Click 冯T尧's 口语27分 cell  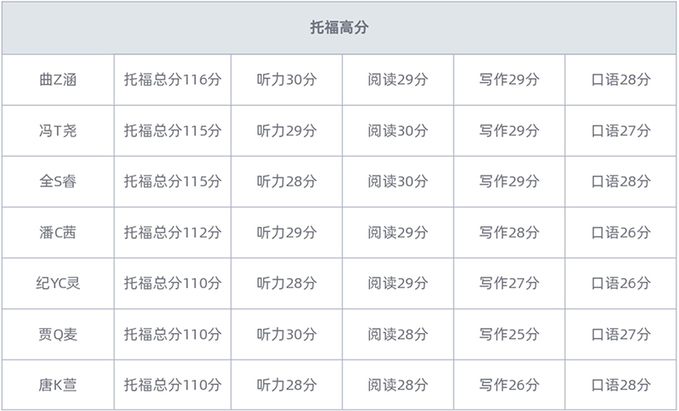point(621,131)
